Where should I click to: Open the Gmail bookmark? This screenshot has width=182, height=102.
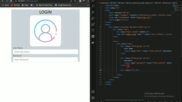pos(5,5)
